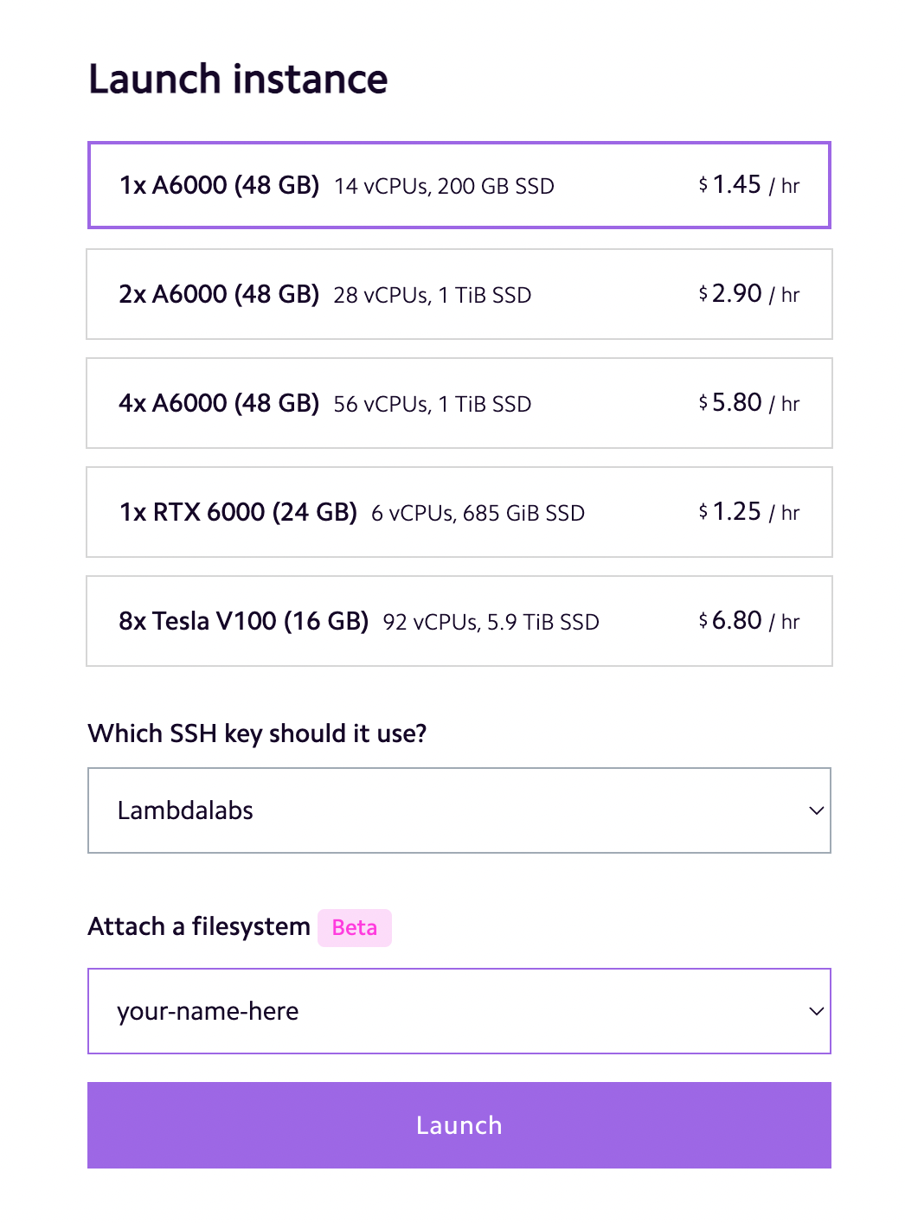Click the 14 vCPUs, 200 GB SSD spec text
905x1223 pixels.
coord(444,187)
